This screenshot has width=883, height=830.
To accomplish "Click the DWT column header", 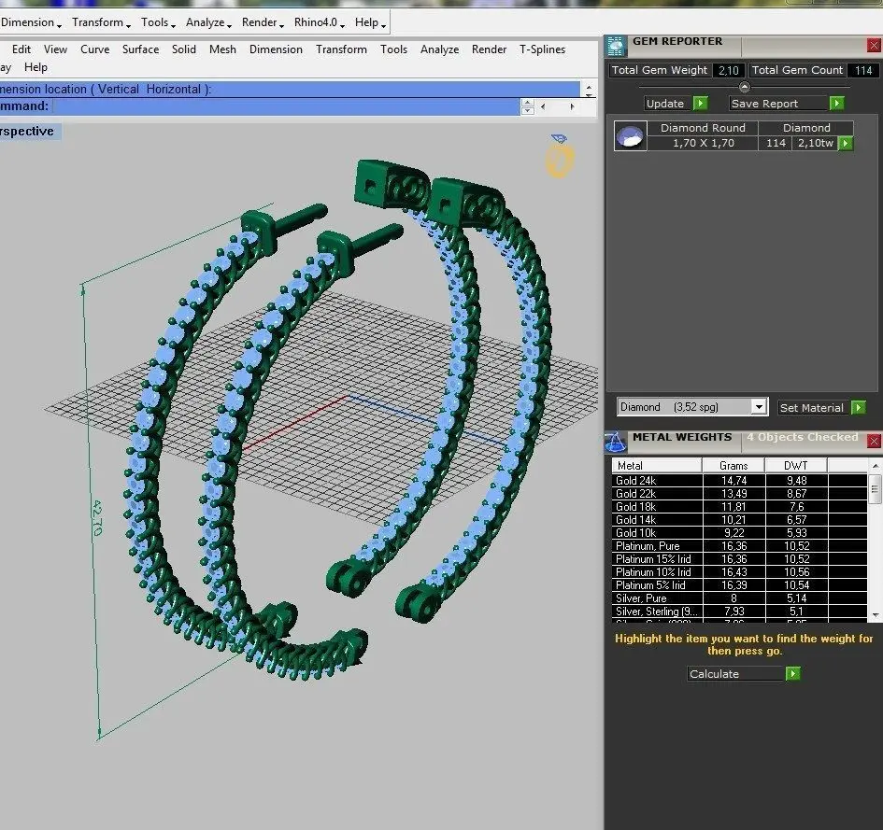I will point(796,465).
